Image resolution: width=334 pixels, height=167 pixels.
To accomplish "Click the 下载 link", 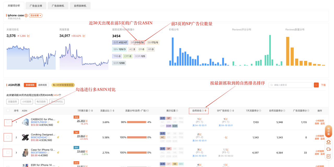I will tap(323, 85).
